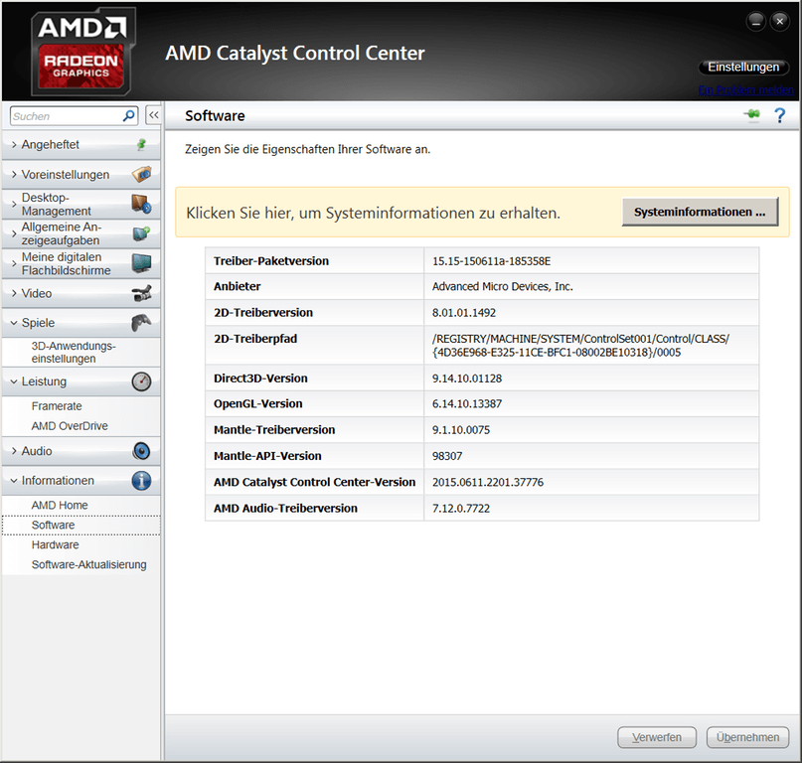Click the Audio speaker icon
Viewport: 802px width, 763px height.
pos(142,451)
